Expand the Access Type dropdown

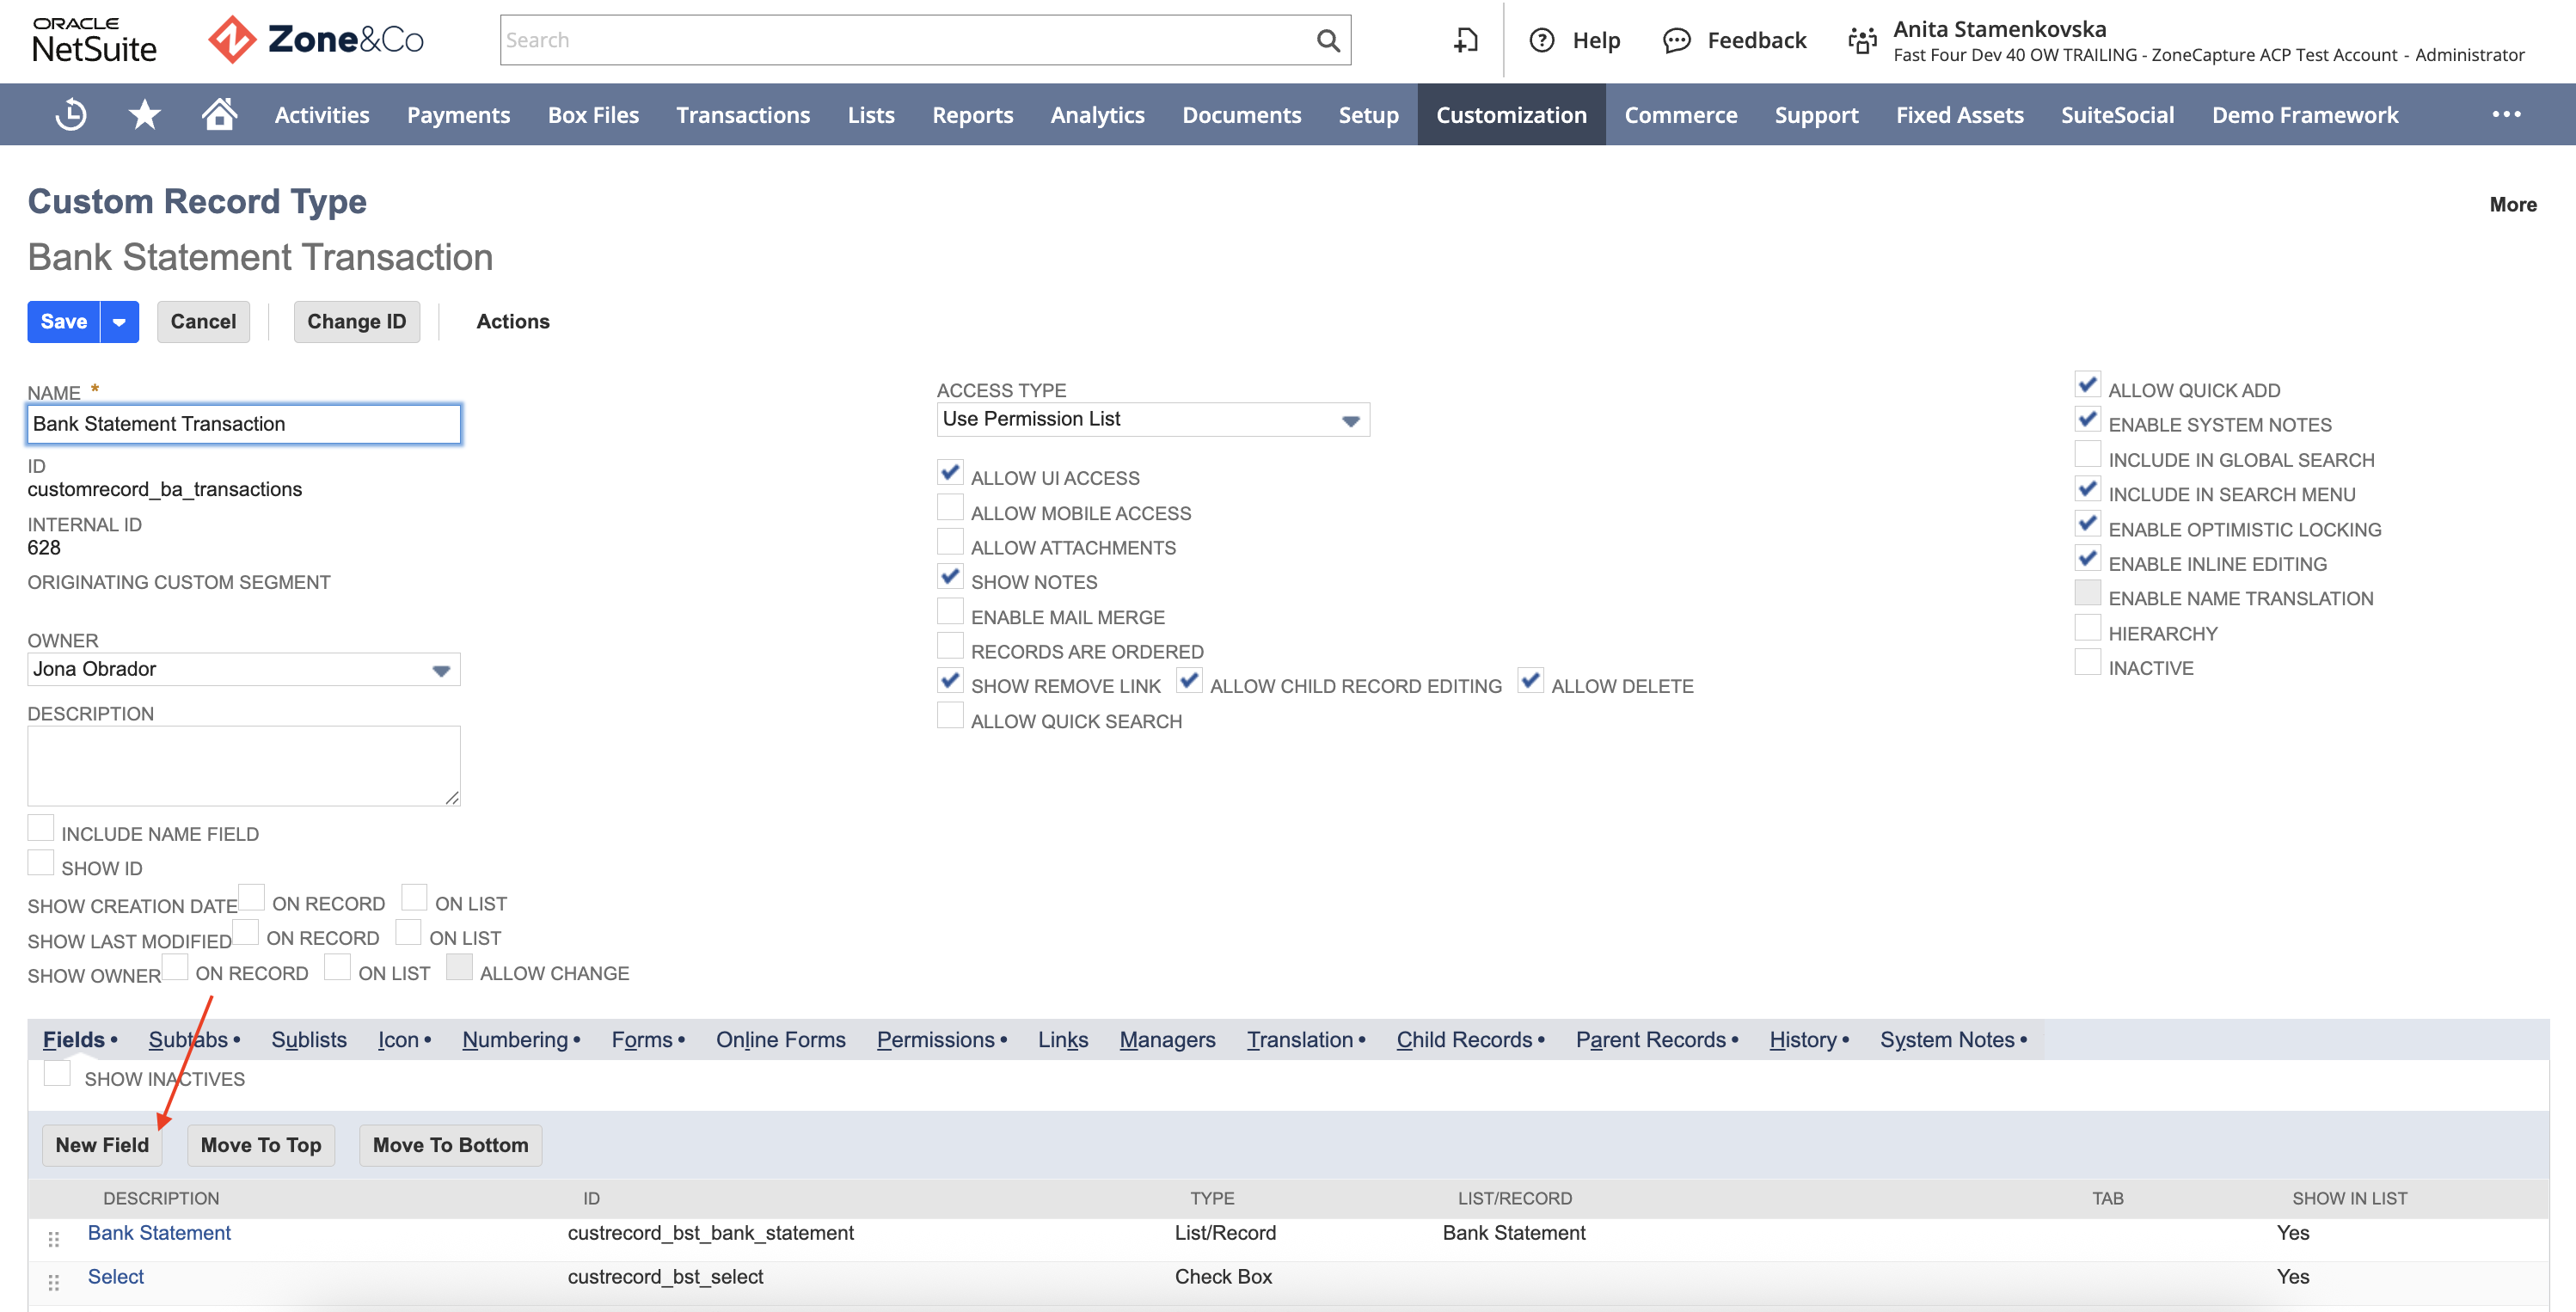point(1350,420)
